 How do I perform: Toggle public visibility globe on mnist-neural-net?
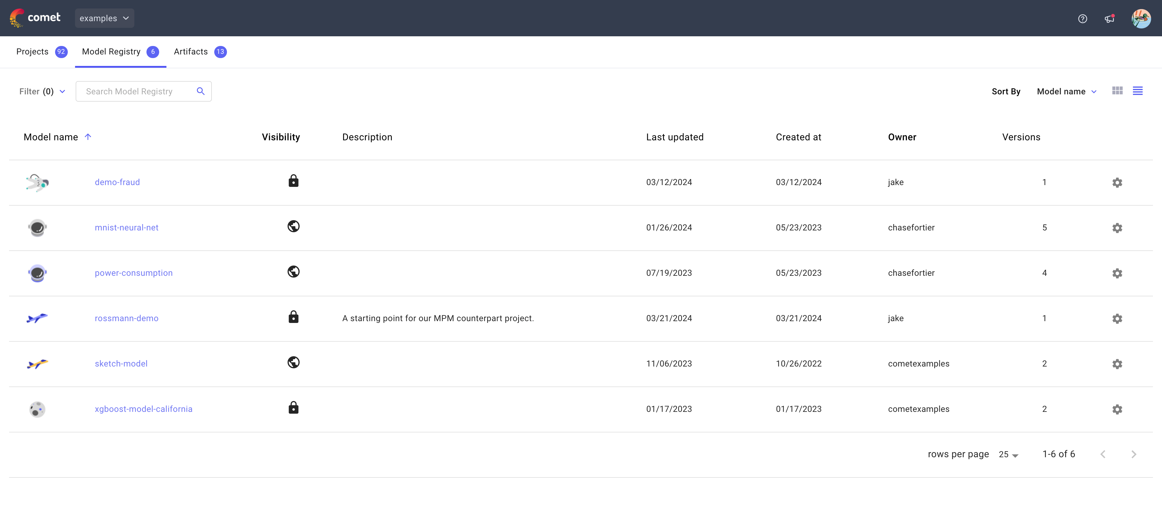click(293, 226)
